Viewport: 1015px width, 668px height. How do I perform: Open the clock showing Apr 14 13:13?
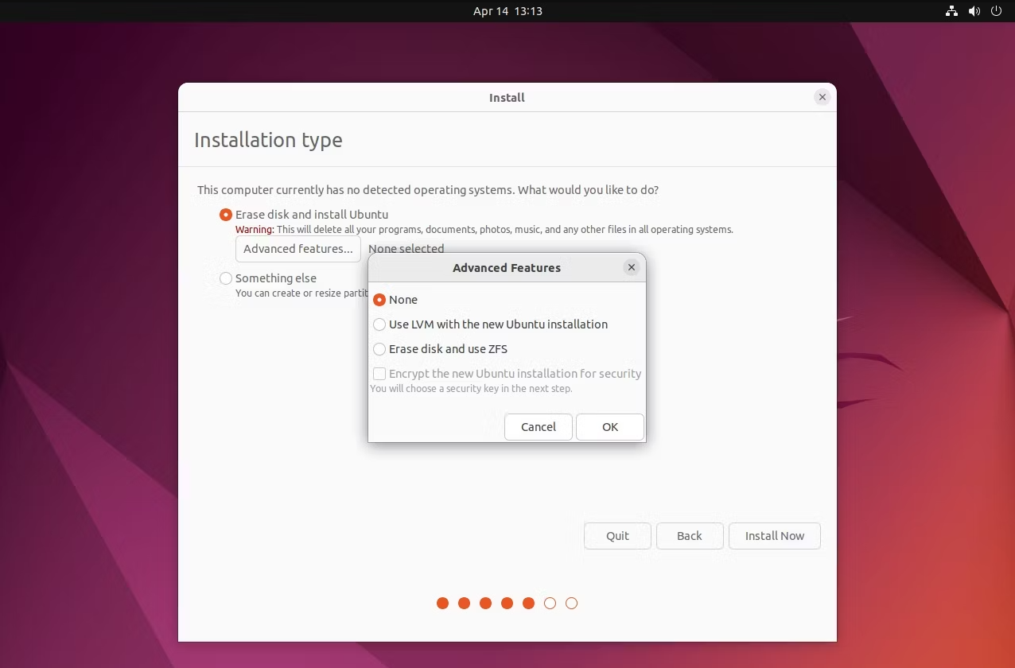click(x=507, y=11)
